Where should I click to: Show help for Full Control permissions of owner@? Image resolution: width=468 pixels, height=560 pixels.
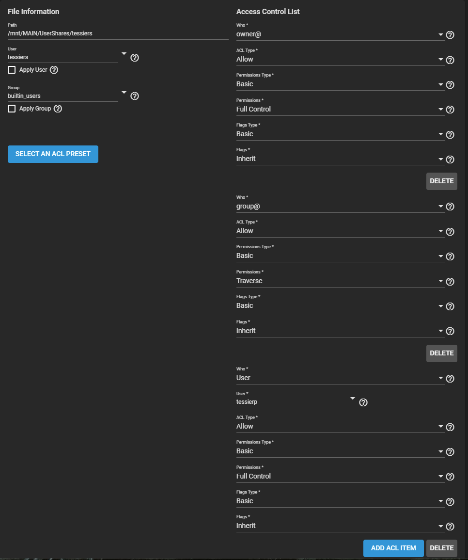[x=450, y=110]
